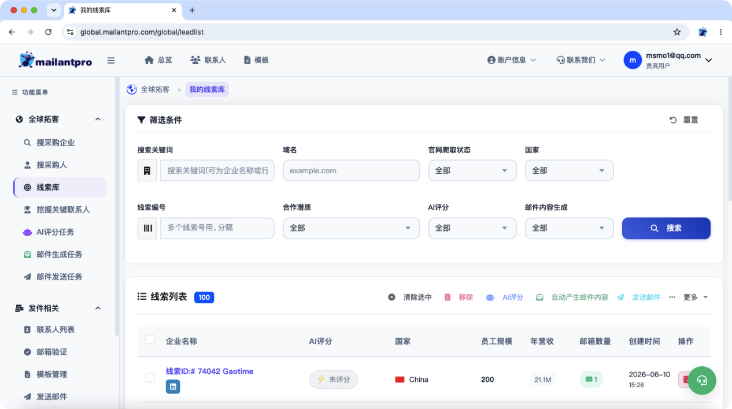Screen dimensions: 732x409
Task: Open 线索ID:# 74042 Gaotime link
Action: point(209,371)
